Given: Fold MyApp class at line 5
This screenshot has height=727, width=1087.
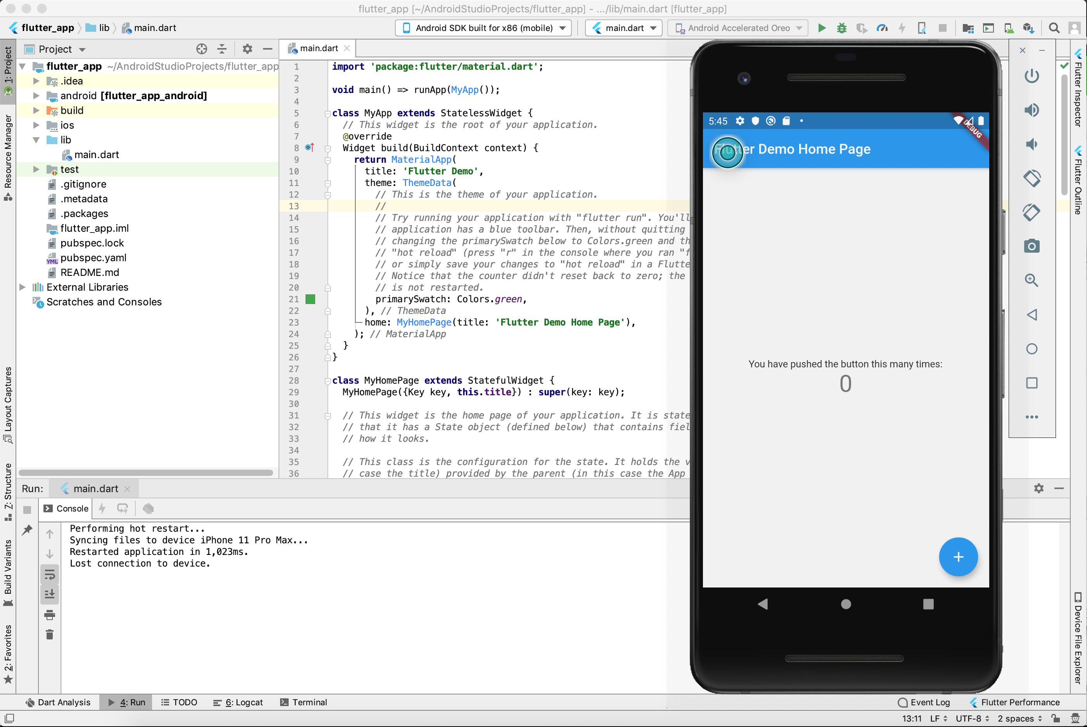Looking at the screenshot, I should coord(328,113).
